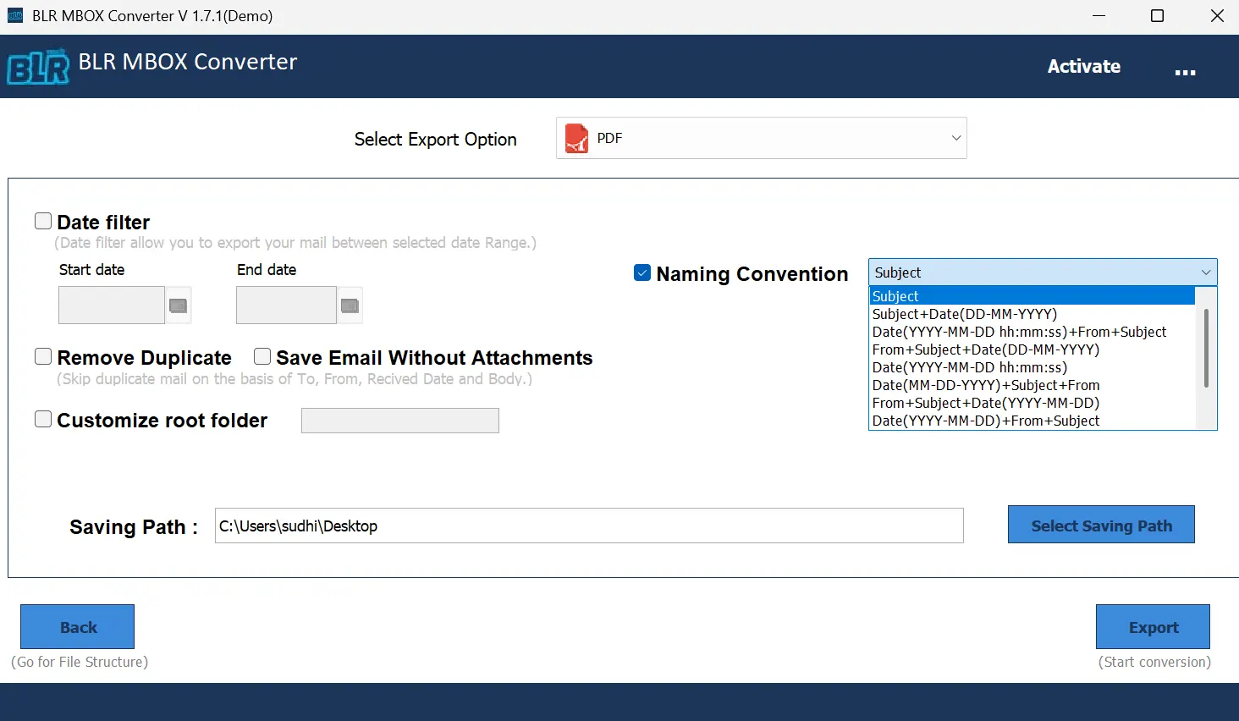Check Save Email Without Attachments
Screen dimensions: 1239x721
(x=262, y=356)
